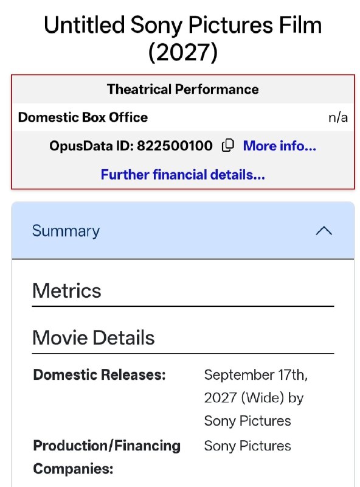Open Sony Pictures beside Production/Financing Companies
Image resolution: width=360 pixels, height=487 pixels.
[x=247, y=446]
